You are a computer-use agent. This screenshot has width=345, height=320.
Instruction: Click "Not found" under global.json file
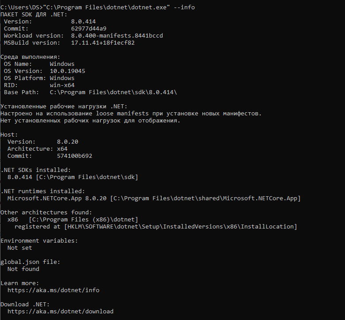(x=23, y=269)
